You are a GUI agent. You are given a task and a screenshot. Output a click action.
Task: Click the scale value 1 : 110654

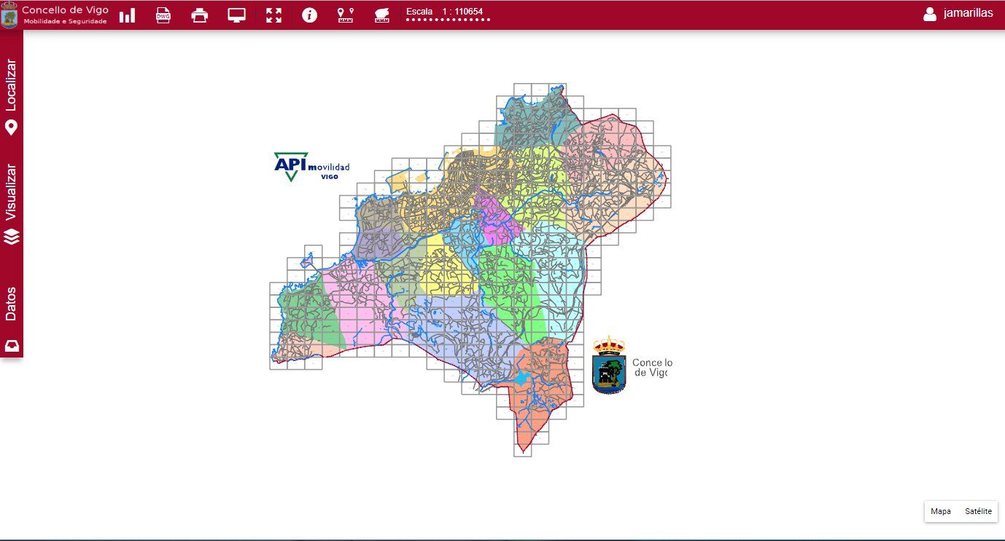tap(462, 12)
